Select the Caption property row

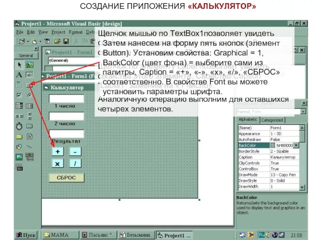click(x=268, y=157)
